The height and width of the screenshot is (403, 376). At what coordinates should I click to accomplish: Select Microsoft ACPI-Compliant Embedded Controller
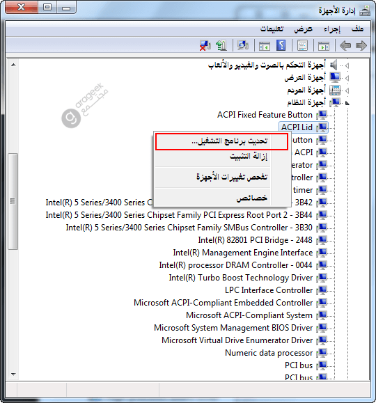pyautogui.click(x=224, y=303)
